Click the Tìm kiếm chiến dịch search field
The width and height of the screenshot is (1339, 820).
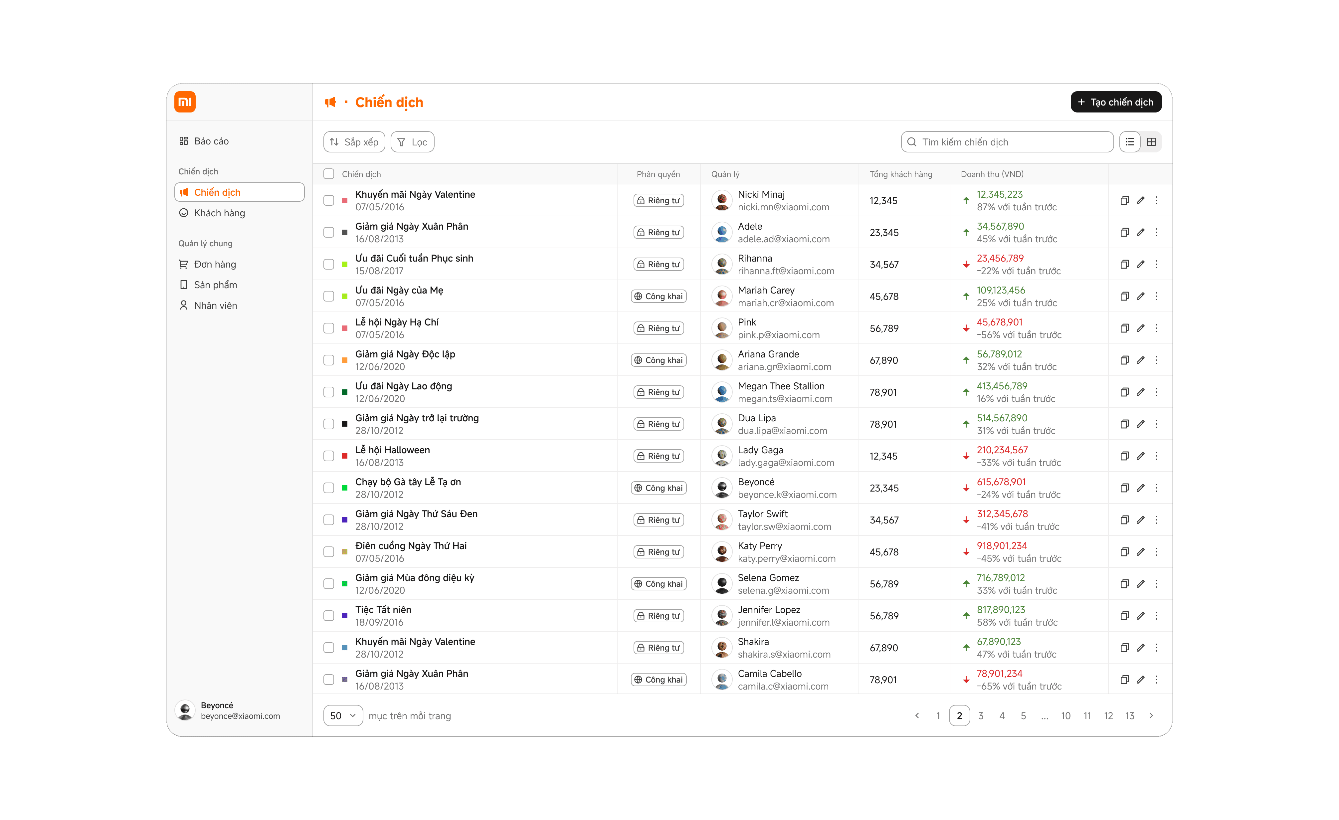click(x=1008, y=142)
